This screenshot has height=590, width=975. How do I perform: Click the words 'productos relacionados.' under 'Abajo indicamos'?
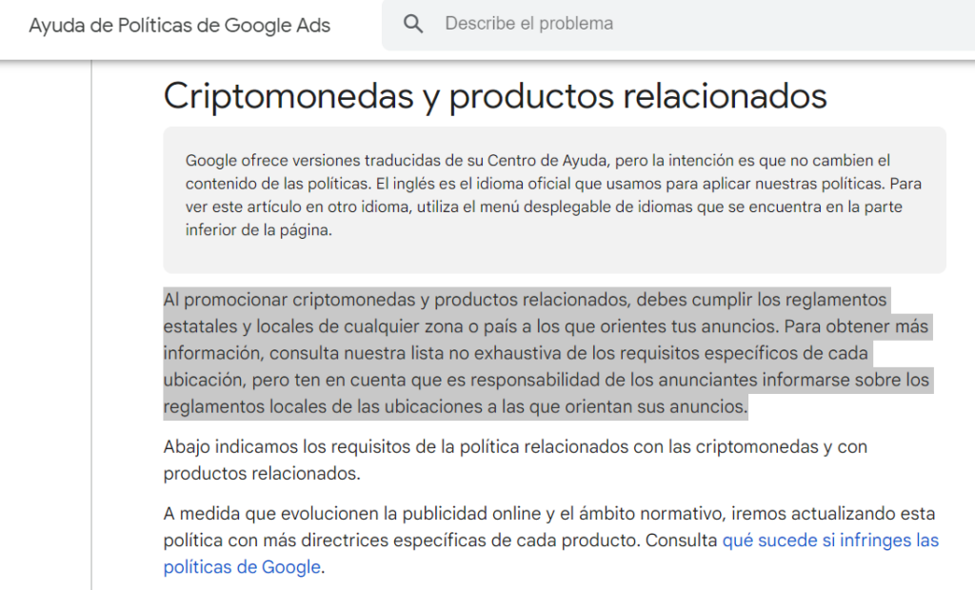point(262,474)
